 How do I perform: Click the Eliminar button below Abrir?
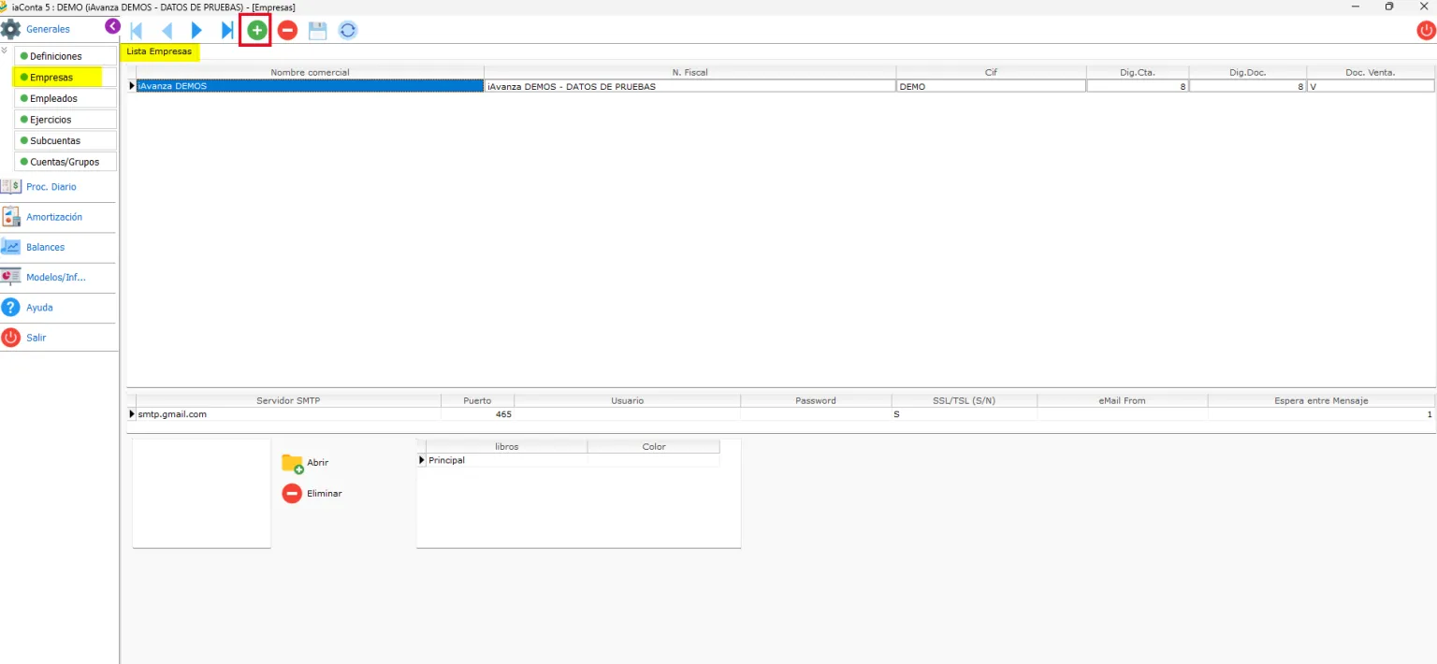312,493
